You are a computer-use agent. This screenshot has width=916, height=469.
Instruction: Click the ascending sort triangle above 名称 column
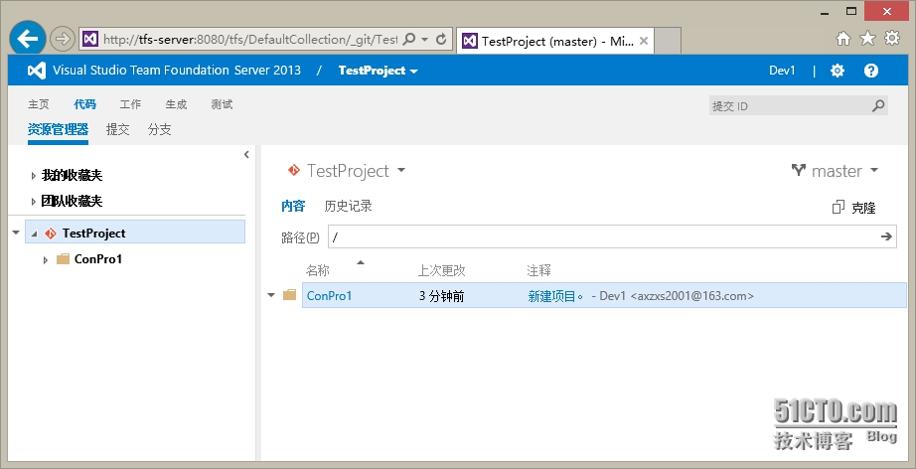tap(361, 262)
